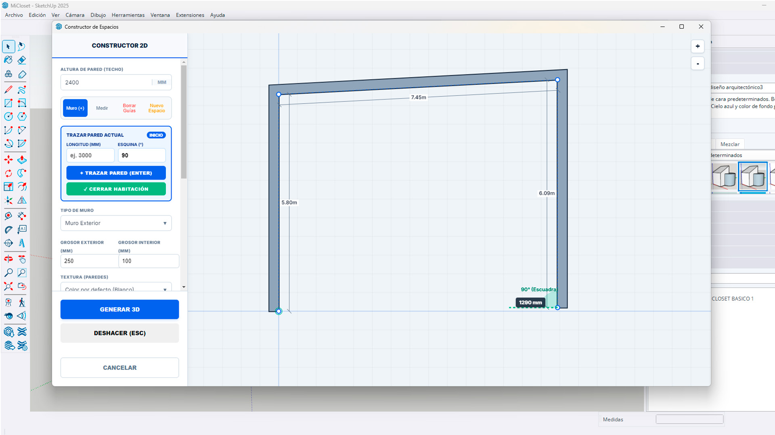This screenshot has height=435, width=775.
Task: Activate the Orbit tool
Action: 8,259
